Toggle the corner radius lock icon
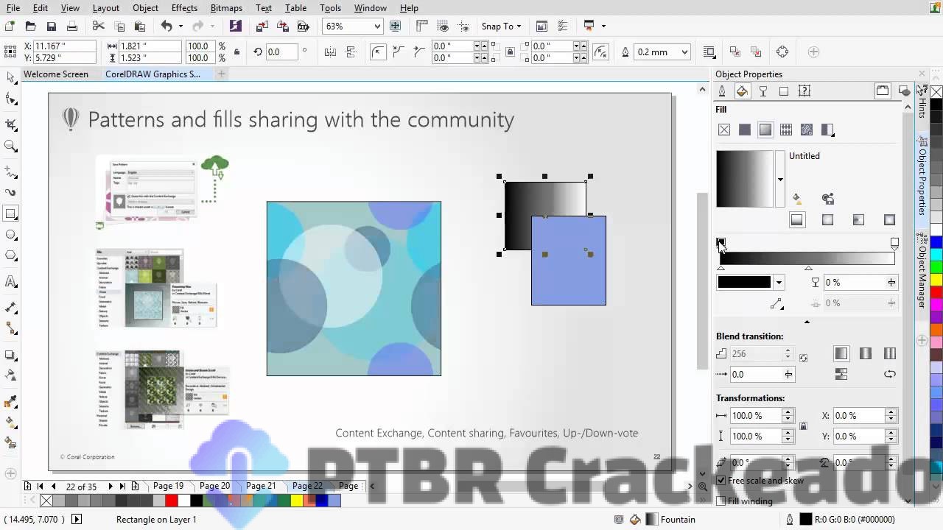 511,52
